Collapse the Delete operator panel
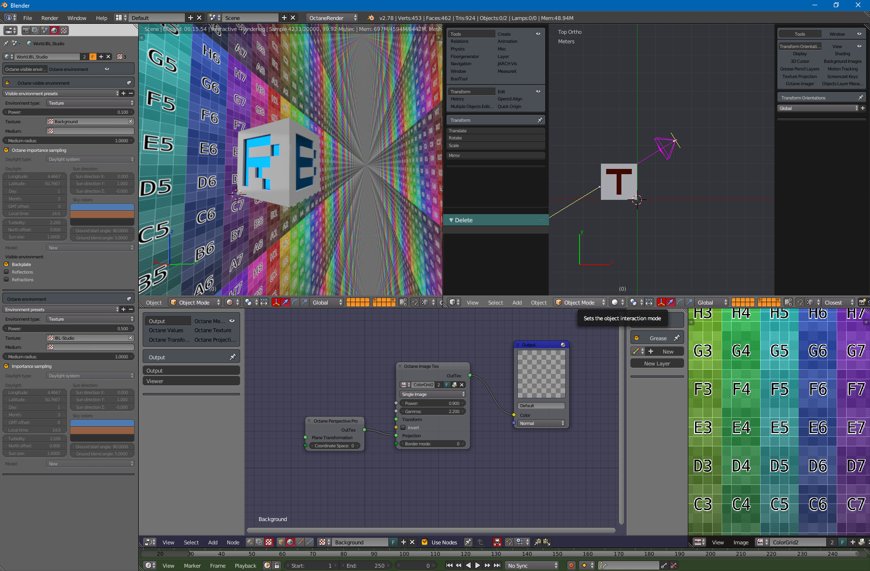The width and height of the screenshot is (870, 571). pyautogui.click(x=452, y=220)
